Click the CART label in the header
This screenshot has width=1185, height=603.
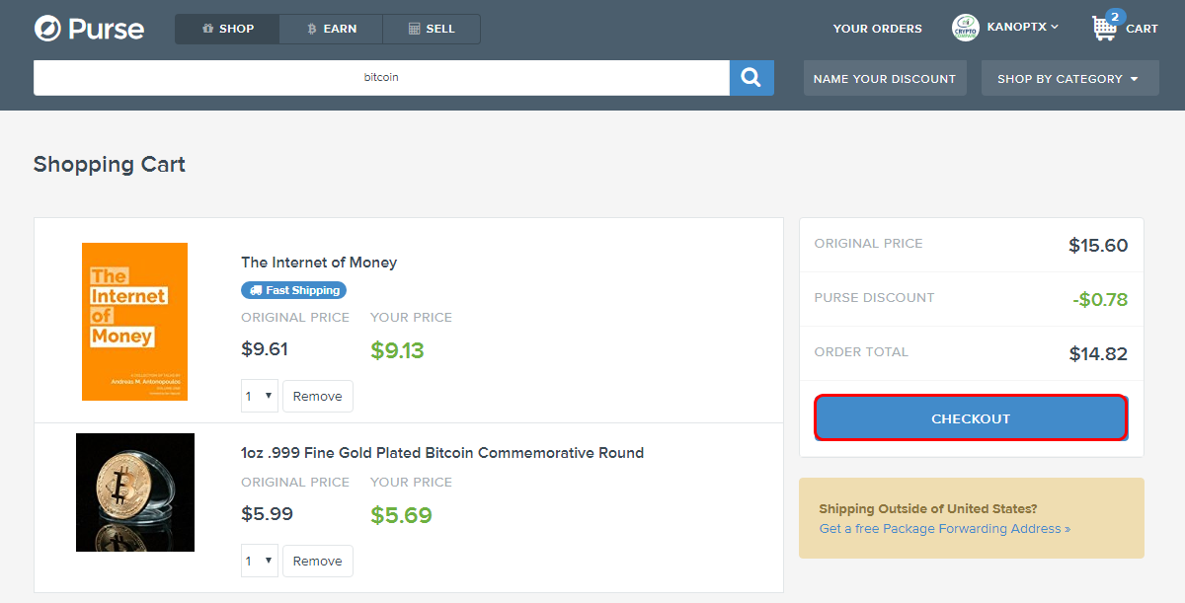[1142, 29]
